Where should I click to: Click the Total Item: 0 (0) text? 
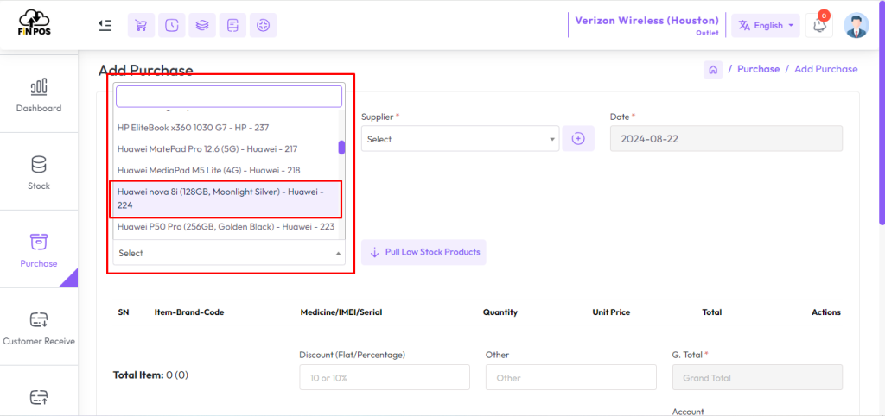(150, 375)
